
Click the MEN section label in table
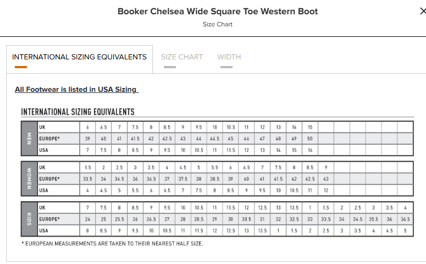coord(29,139)
